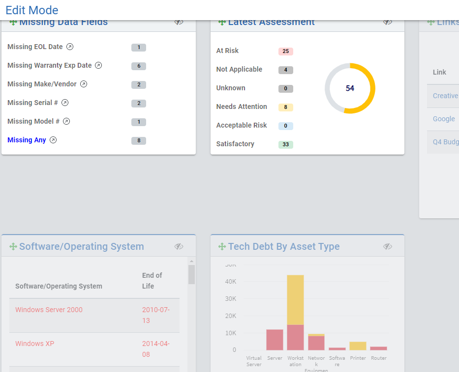The width and height of the screenshot is (459, 372).
Task: Click the Not Applicable count 4
Action: pos(286,70)
